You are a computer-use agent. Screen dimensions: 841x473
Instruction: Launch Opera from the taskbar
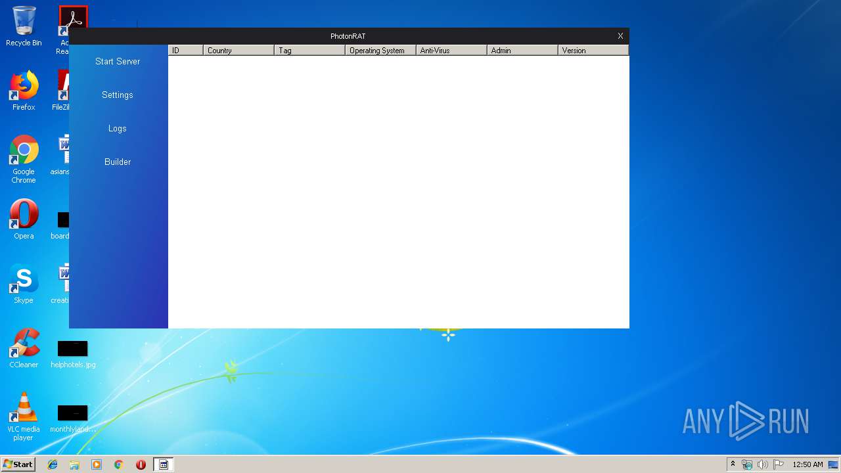tap(141, 464)
